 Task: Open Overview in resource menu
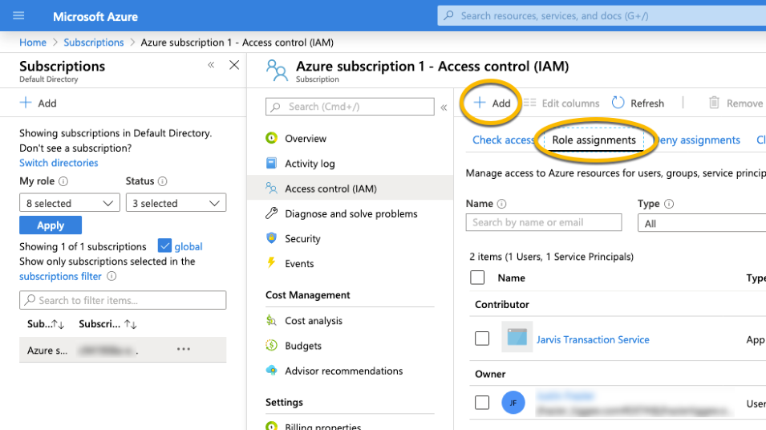(x=306, y=138)
